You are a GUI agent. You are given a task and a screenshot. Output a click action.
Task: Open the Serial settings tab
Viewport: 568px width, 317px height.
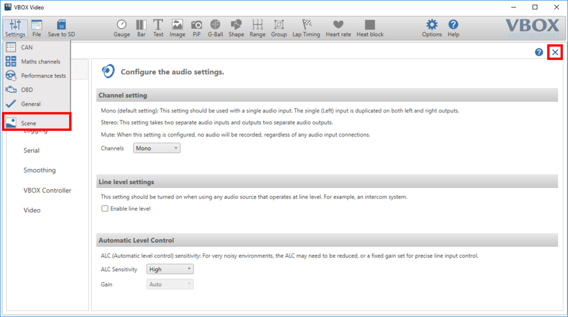click(x=31, y=151)
